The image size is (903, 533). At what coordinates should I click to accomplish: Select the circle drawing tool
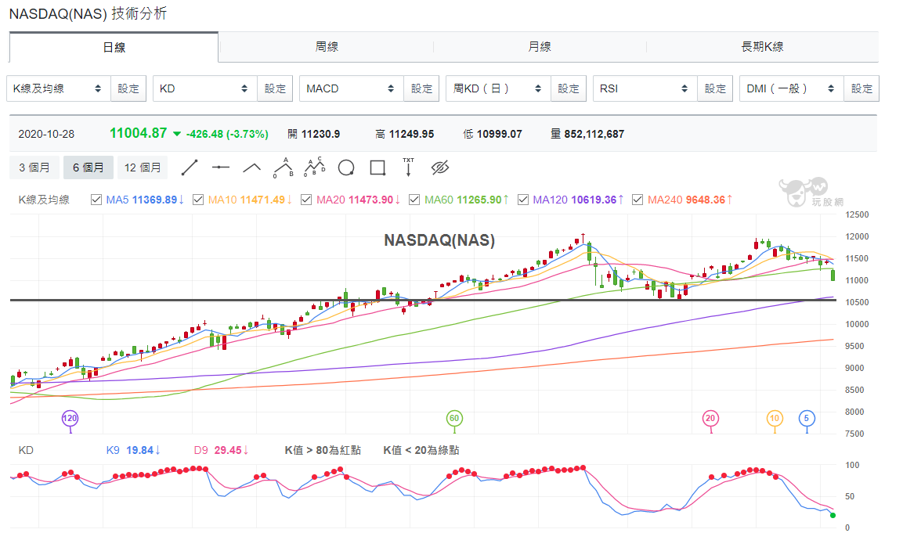[346, 167]
